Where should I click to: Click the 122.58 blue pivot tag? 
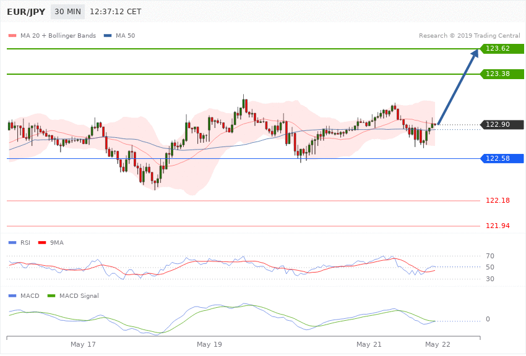tap(502, 158)
